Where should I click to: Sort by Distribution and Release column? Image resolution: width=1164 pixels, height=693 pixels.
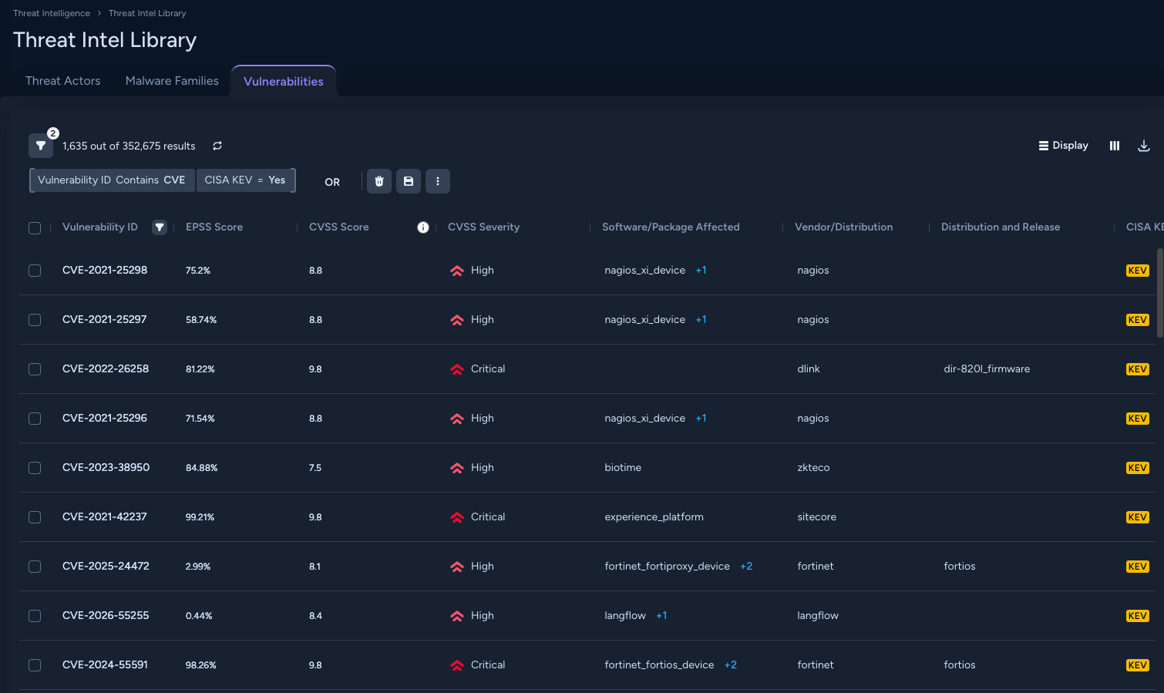(1001, 227)
